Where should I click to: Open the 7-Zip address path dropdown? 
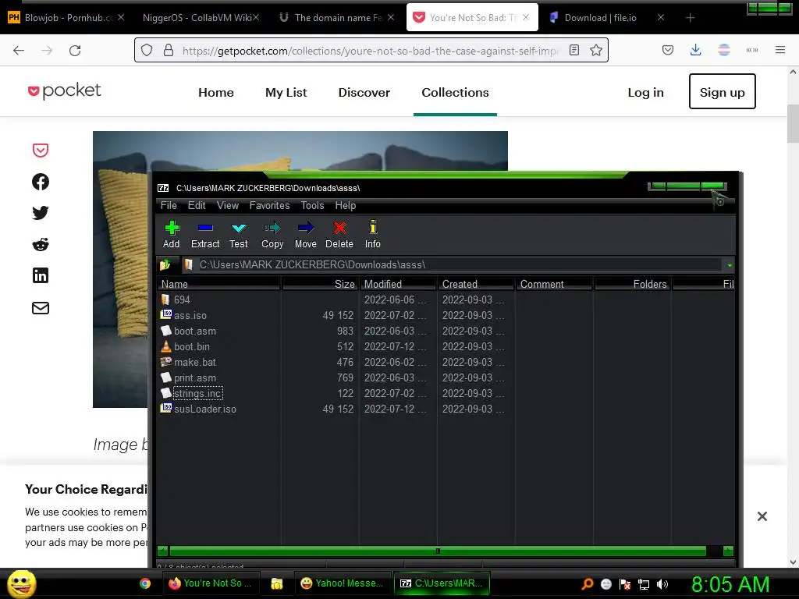coord(730,265)
